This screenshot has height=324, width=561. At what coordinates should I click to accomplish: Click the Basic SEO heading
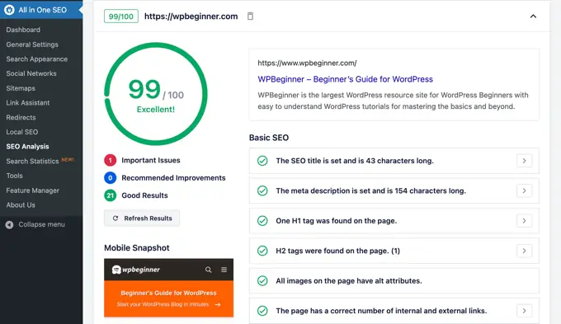point(269,138)
